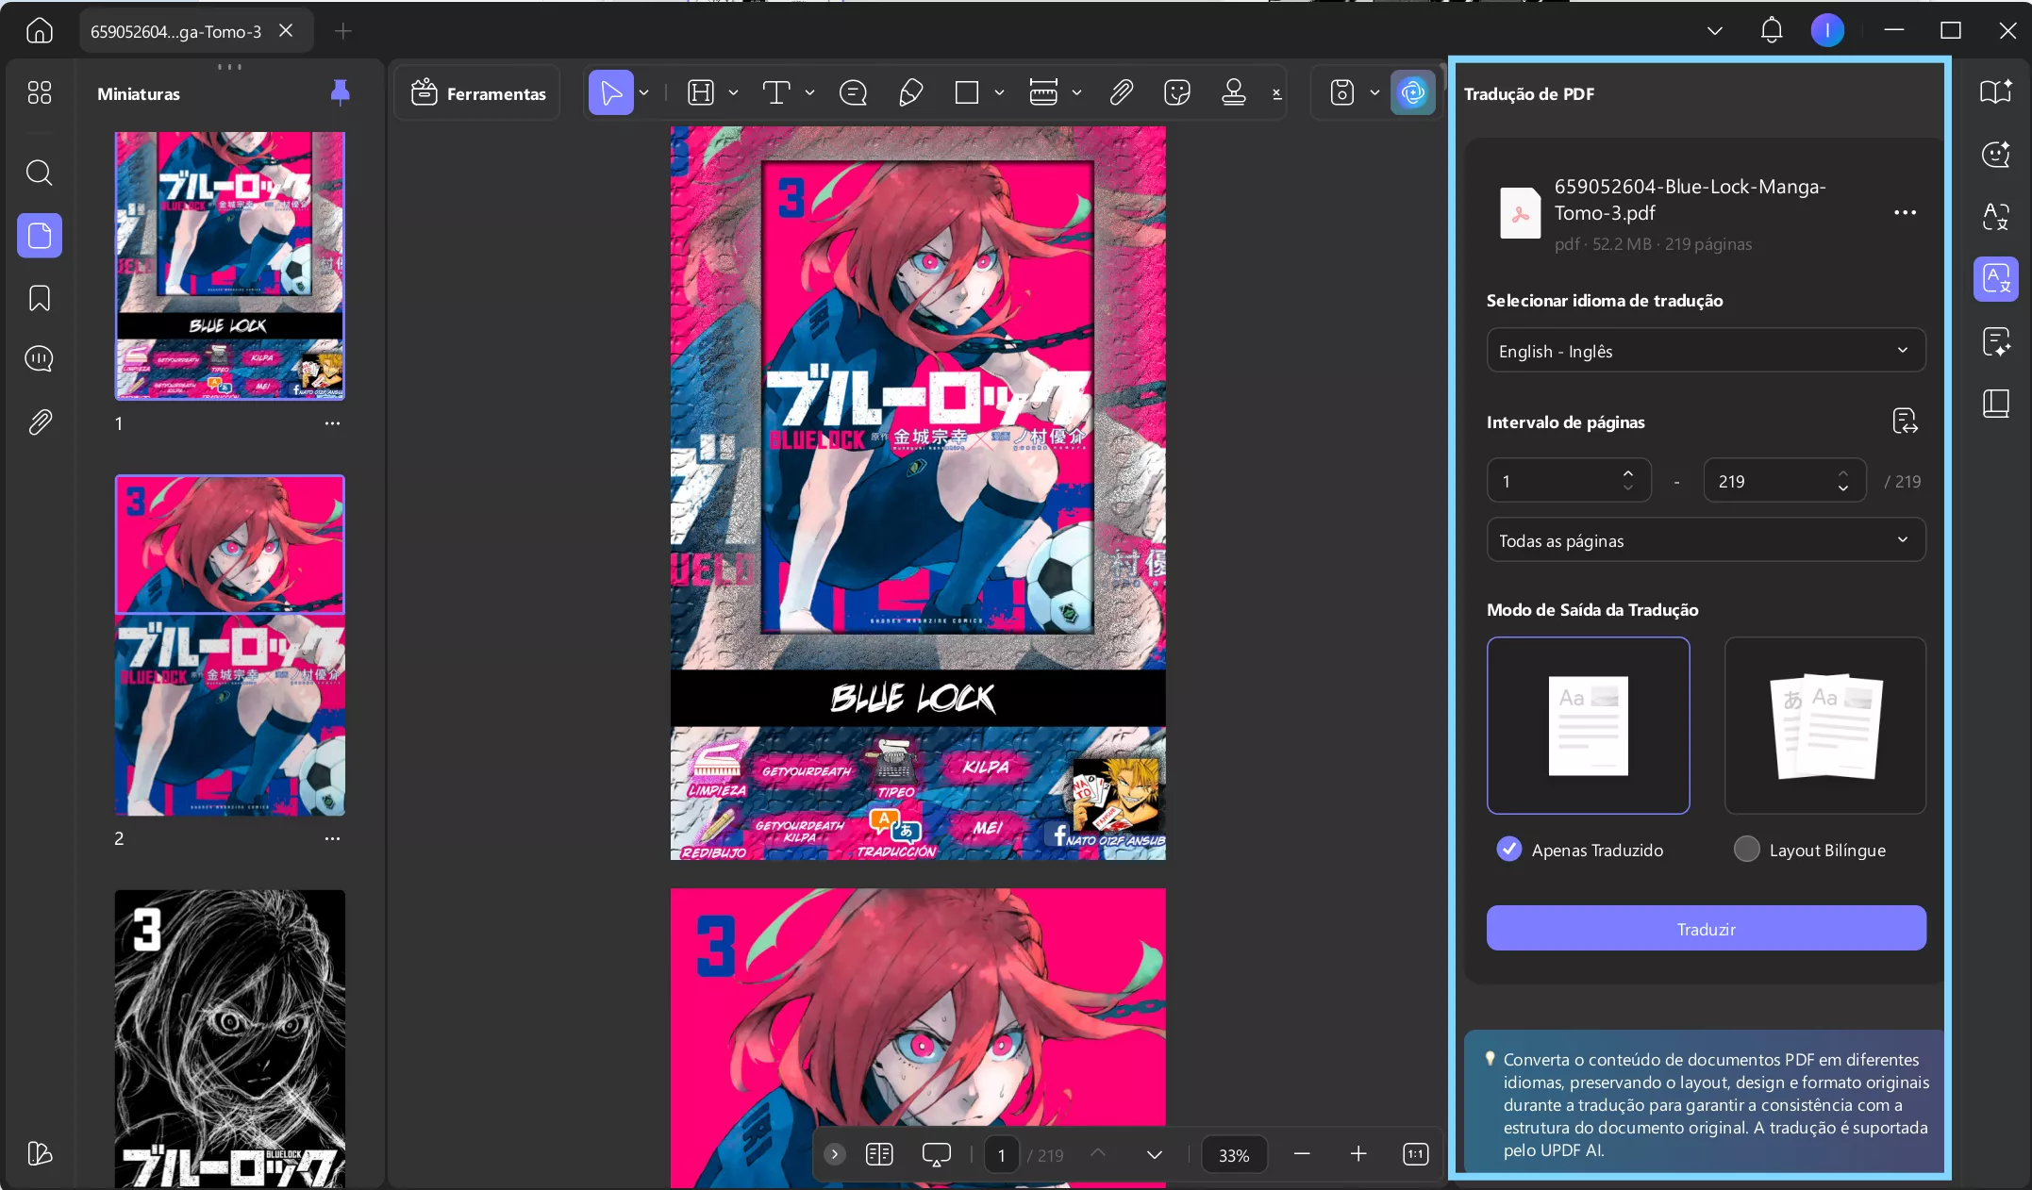Image resolution: width=2032 pixels, height=1190 pixels.
Task: Add a new tab with plus
Action: click(343, 31)
